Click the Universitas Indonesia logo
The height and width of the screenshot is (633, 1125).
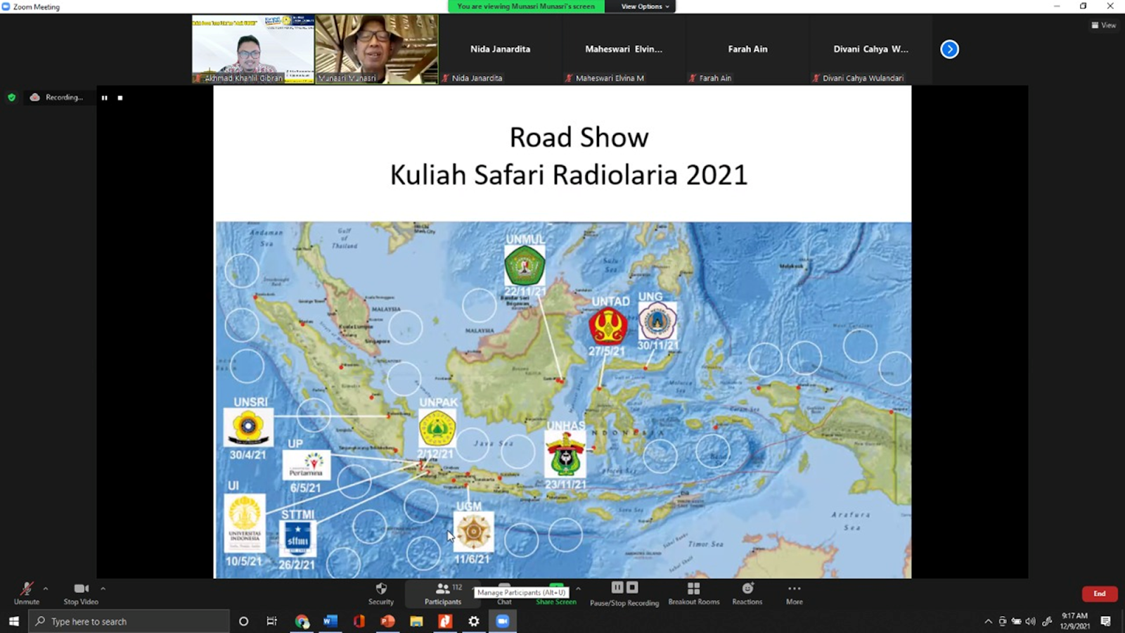245,523
